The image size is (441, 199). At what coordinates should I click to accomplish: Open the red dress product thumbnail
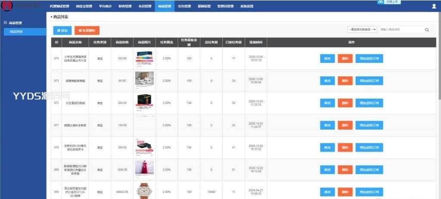144,169
